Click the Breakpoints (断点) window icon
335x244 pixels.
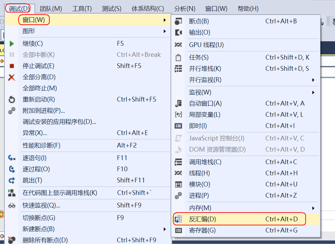pyautogui.click(x=178, y=21)
